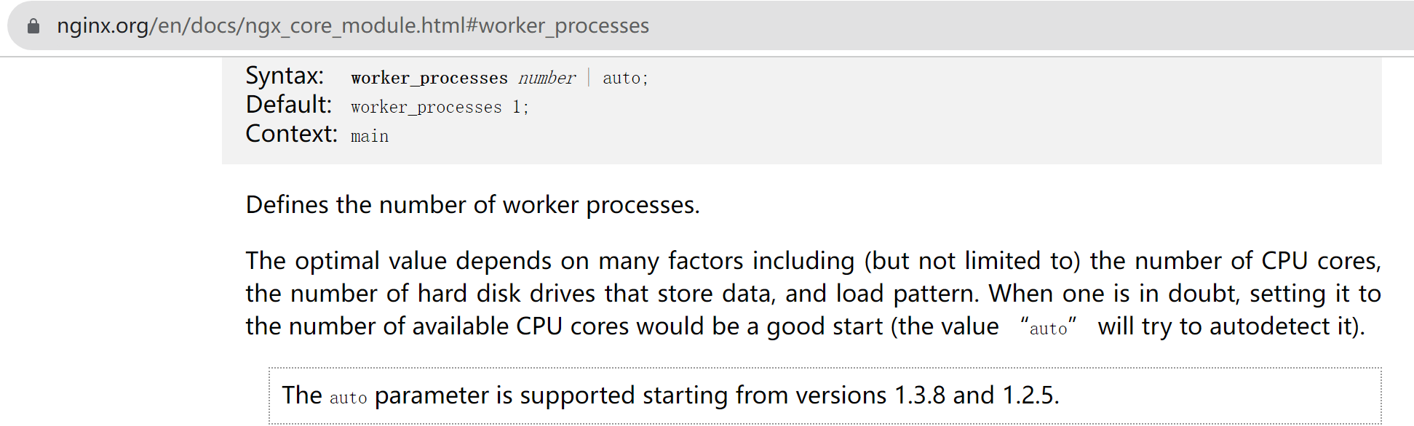This screenshot has height=426, width=1414.
Task: Focus the nginx.org URL address field
Action: pyautogui.click(x=353, y=26)
